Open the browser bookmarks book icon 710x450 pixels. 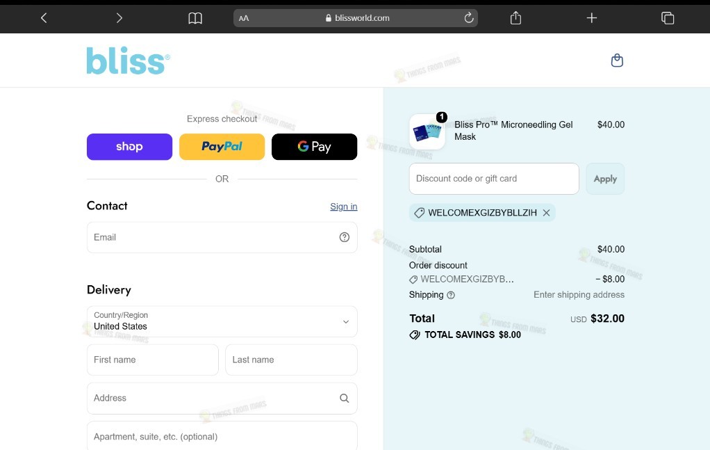195,18
